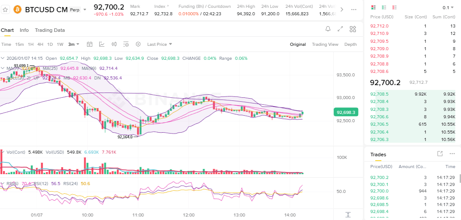461x220 pixels.
Task: Click bid price 92,708.5 in order book
Action: point(379,94)
